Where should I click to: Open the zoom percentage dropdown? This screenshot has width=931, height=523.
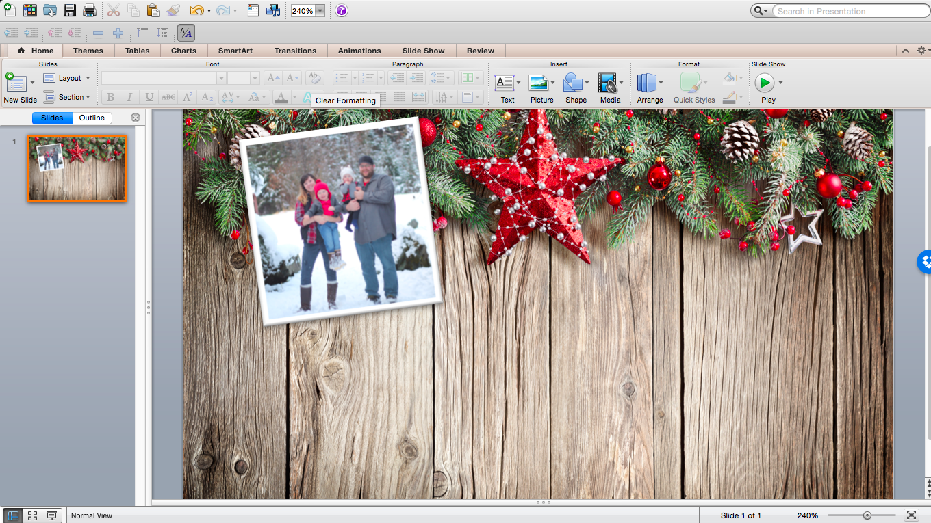[x=320, y=11]
